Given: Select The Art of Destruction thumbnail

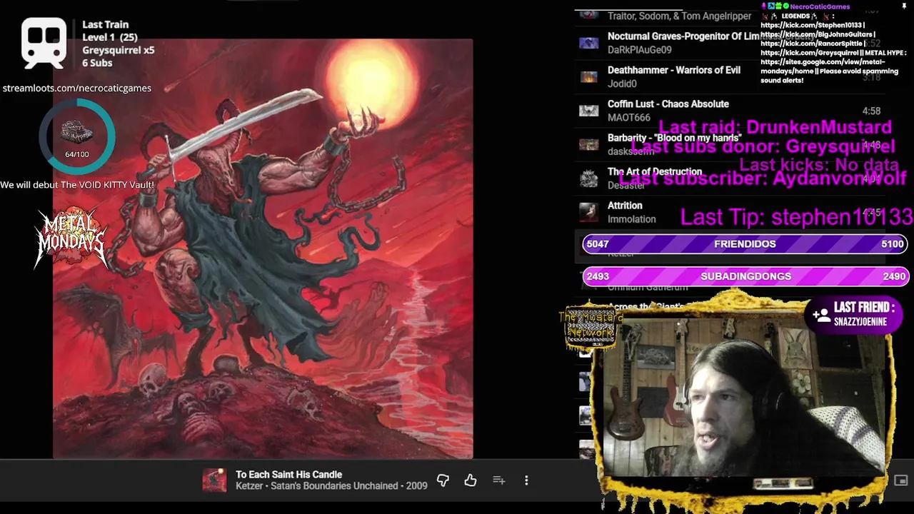Looking at the screenshot, I should tap(588, 178).
